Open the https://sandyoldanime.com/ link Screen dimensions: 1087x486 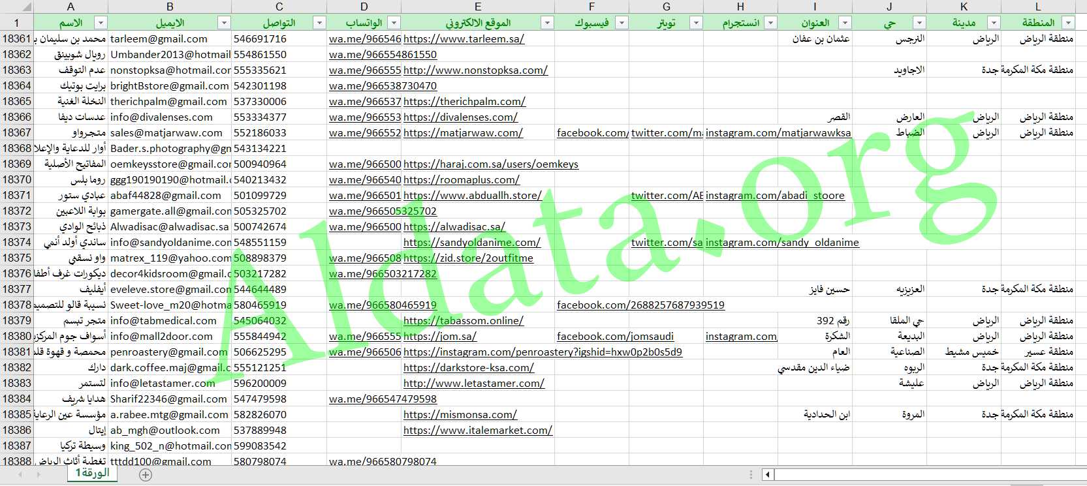pyautogui.click(x=472, y=243)
